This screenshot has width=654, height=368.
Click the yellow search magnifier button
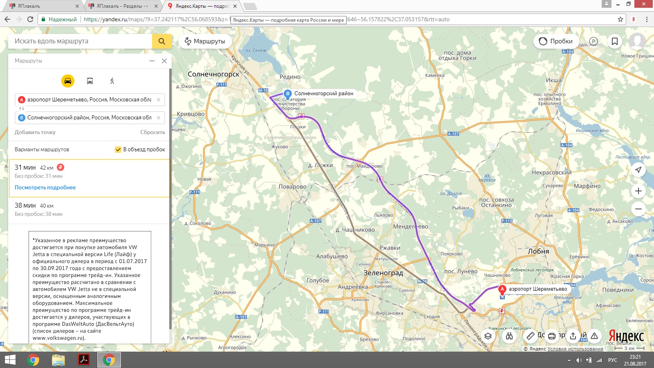[x=161, y=41]
